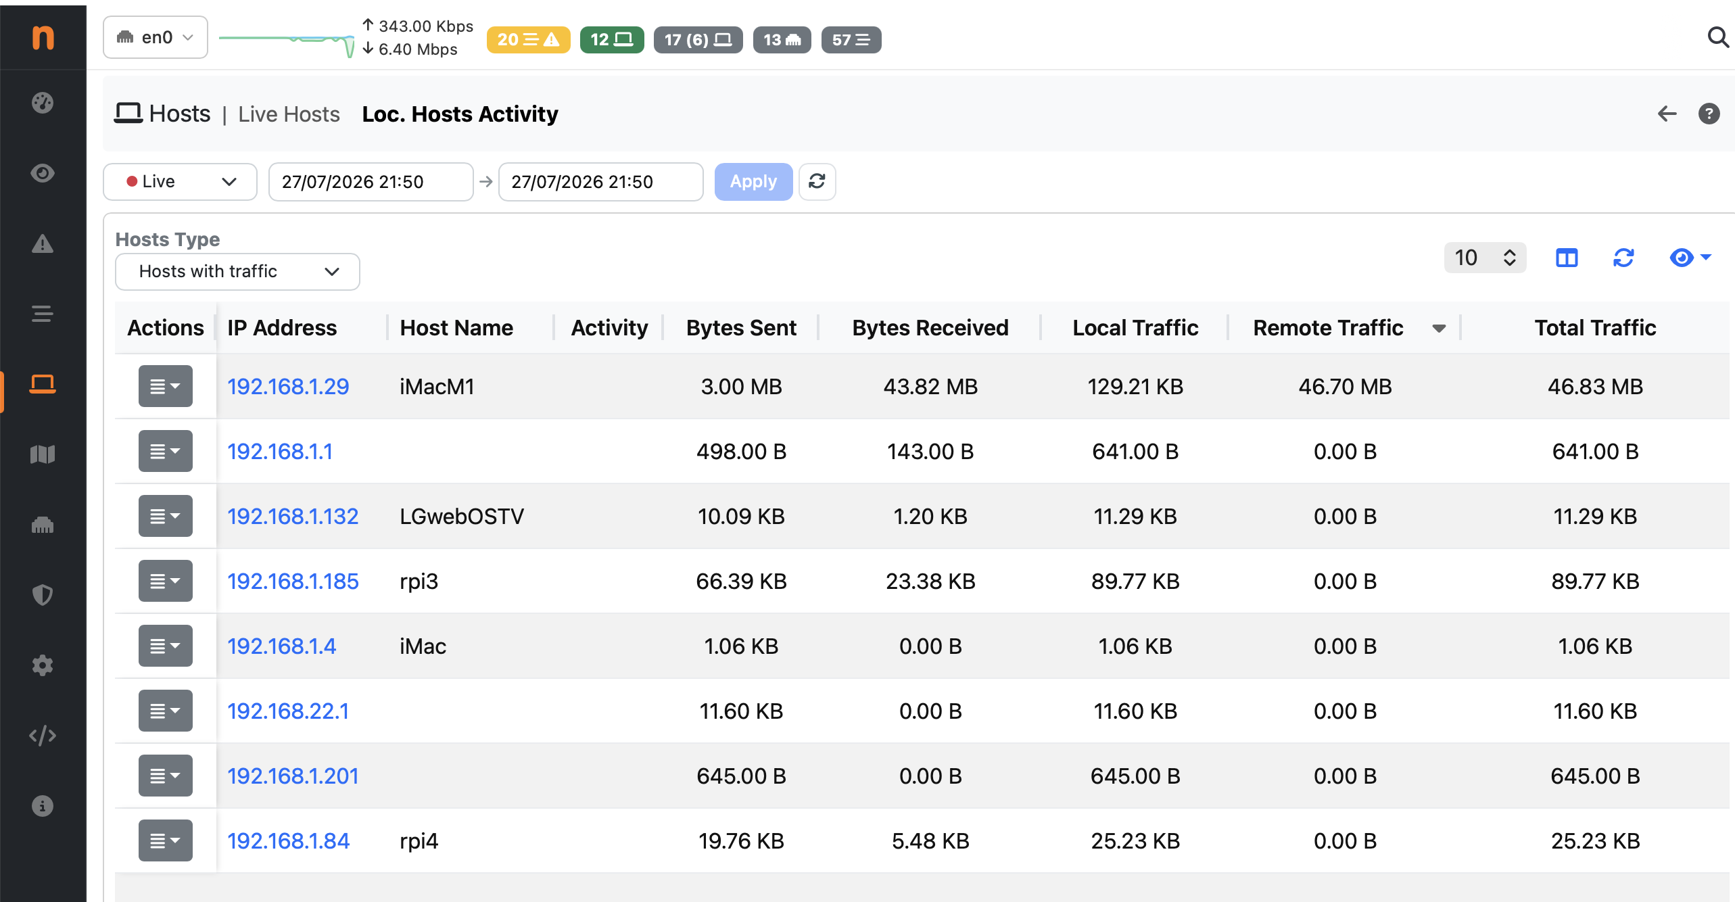Open the Developer code sidebar icon
Image resolution: width=1735 pixels, height=902 pixels.
pyautogui.click(x=43, y=736)
